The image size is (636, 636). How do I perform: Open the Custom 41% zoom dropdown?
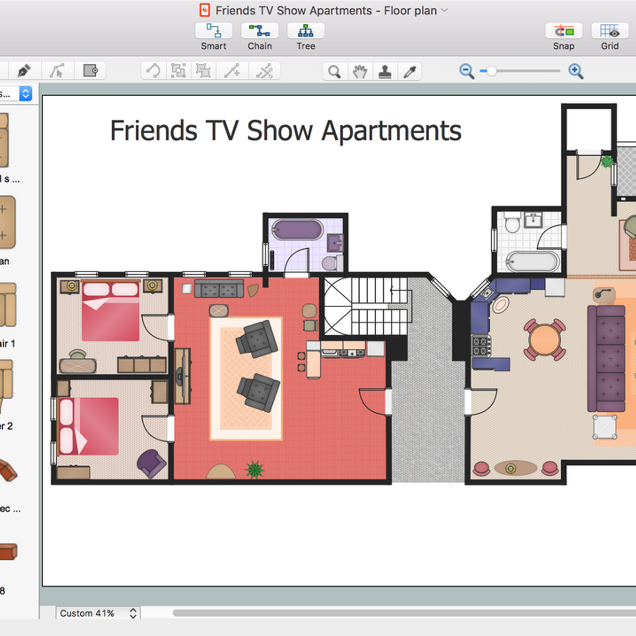(98, 613)
